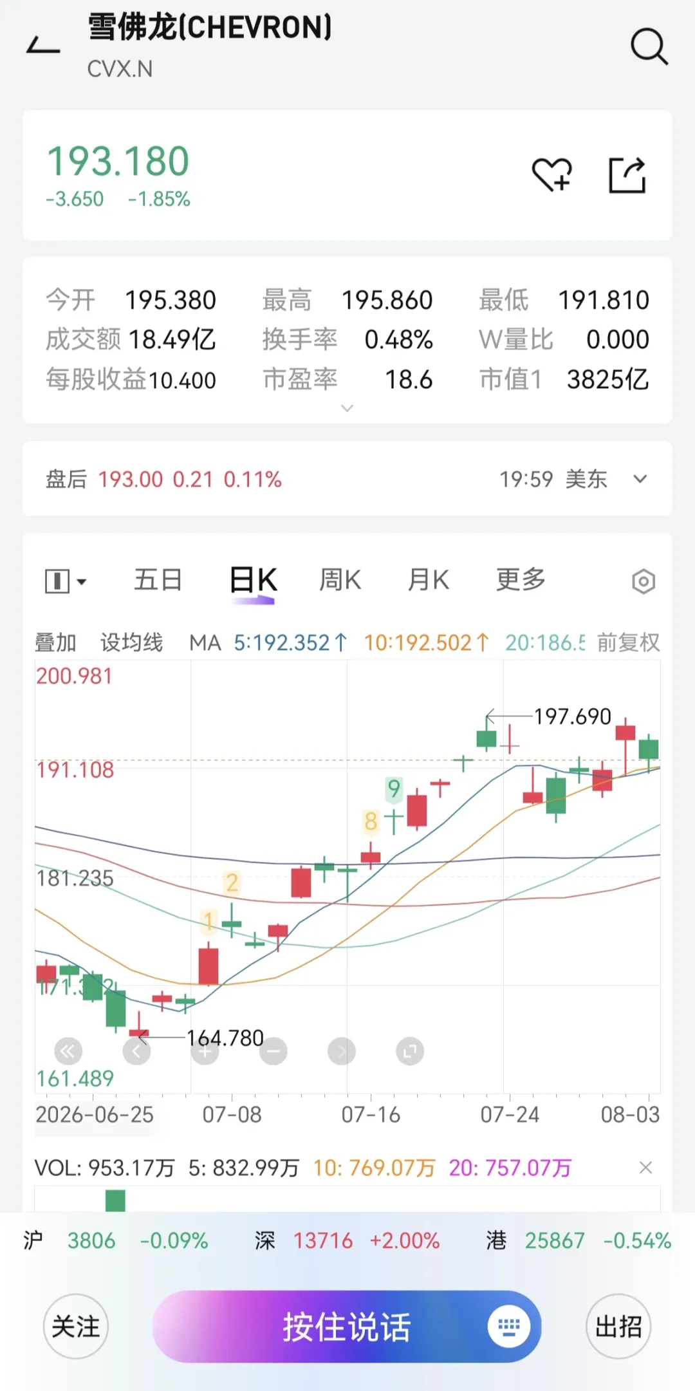Toggle 前复权 price adjustment
The height and width of the screenshot is (1391, 695).
[628, 642]
